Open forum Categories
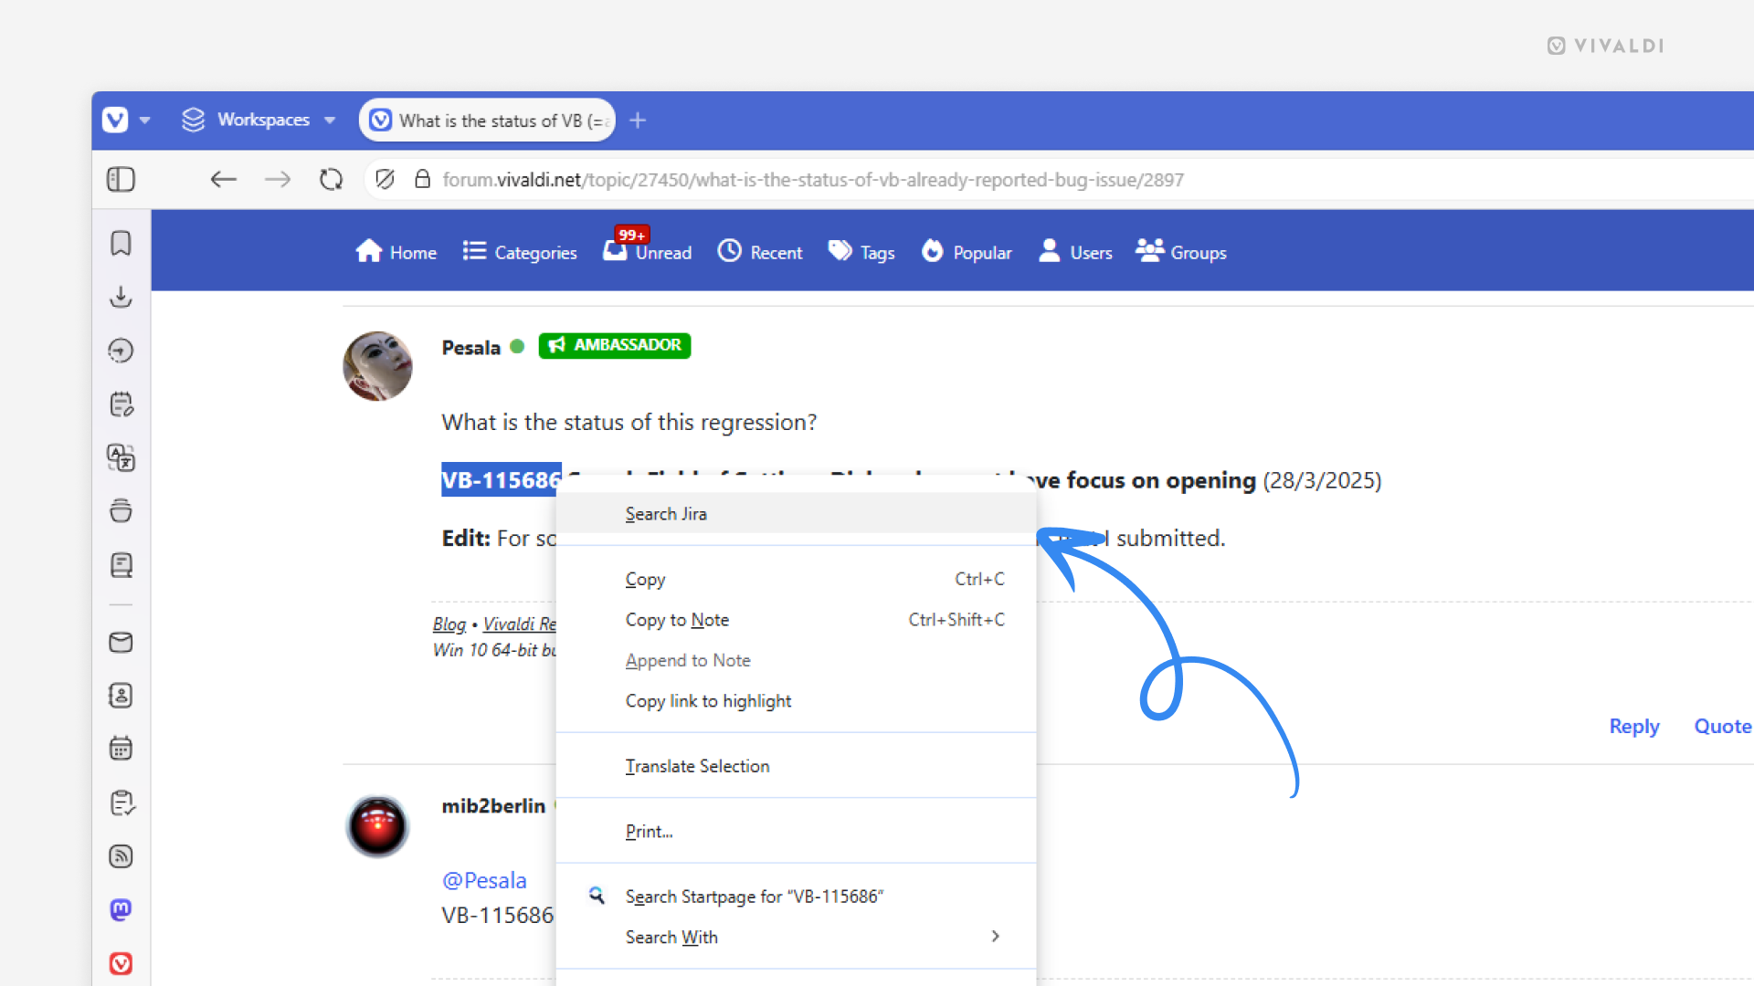This screenshot has height=986, width=1754. [520, 252]
